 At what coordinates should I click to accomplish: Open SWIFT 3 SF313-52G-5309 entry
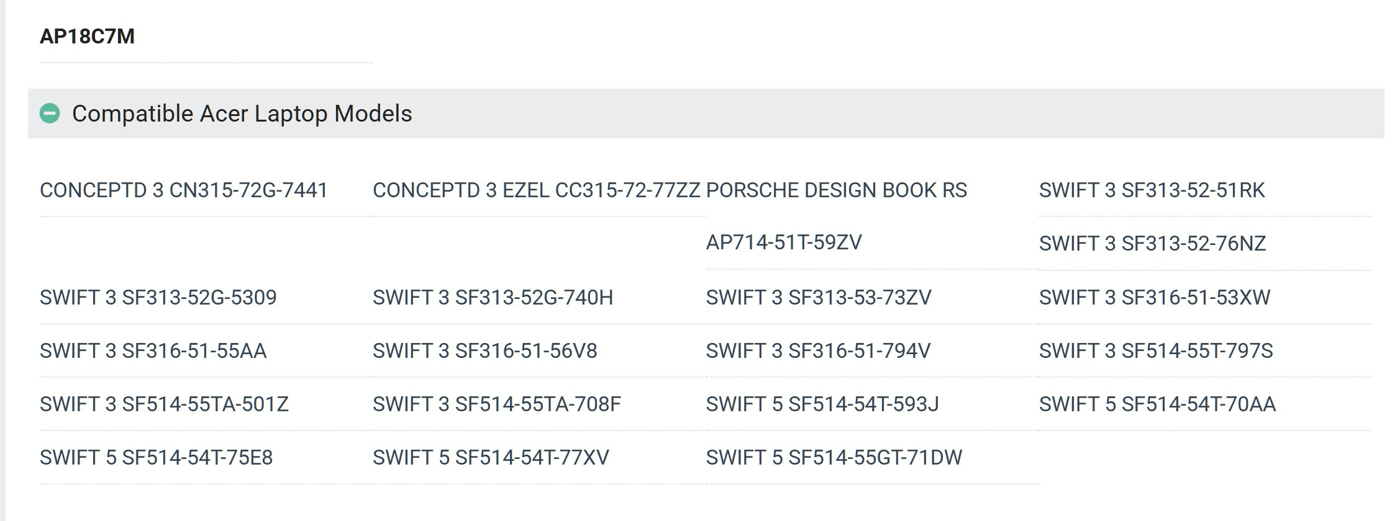pyautogui.click(x=158, y=298)
